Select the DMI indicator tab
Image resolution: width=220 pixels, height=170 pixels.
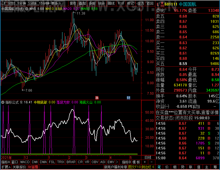click(35, 162)
